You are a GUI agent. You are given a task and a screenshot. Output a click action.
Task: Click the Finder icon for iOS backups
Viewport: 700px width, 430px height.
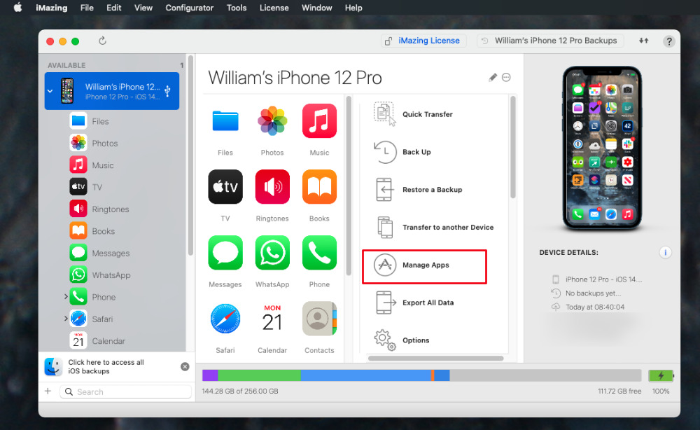(x=54, y=366)
